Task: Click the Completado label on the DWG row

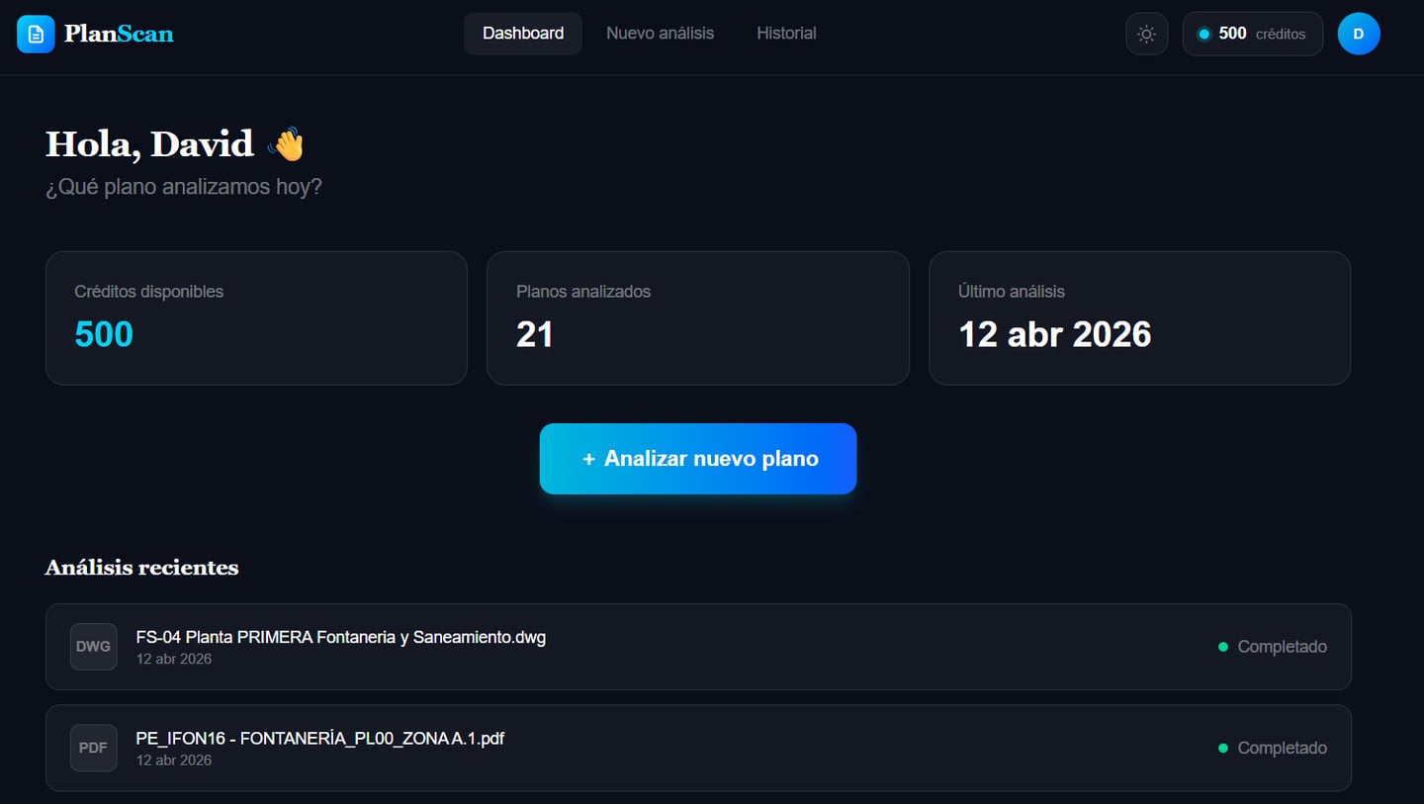Action: 1283,647
